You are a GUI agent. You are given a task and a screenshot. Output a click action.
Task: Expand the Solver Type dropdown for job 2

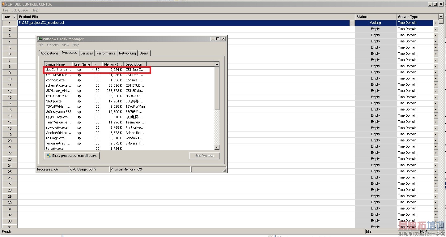point(435,29)
